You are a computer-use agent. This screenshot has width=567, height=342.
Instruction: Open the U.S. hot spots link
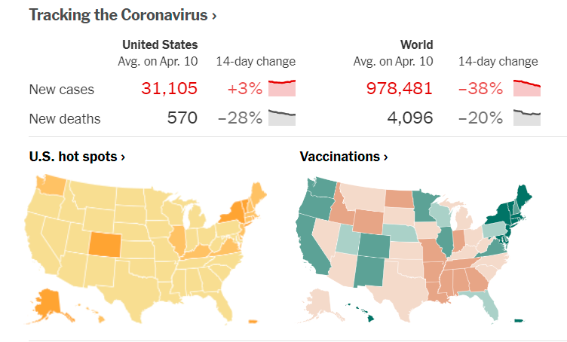[77, 157]
